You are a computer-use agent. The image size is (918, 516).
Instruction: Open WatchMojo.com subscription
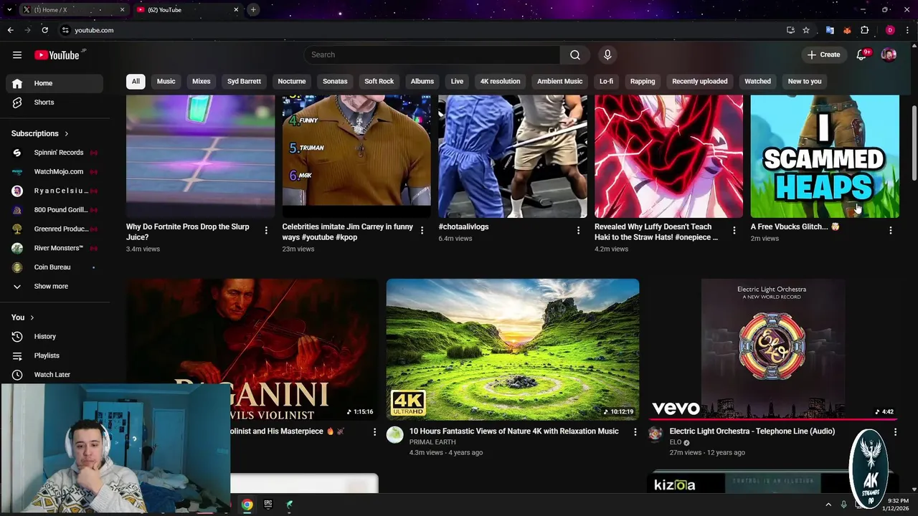(55, 172)
